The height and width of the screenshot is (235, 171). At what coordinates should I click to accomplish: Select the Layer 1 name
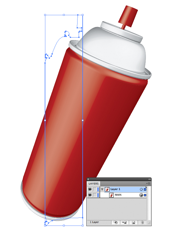116,189
